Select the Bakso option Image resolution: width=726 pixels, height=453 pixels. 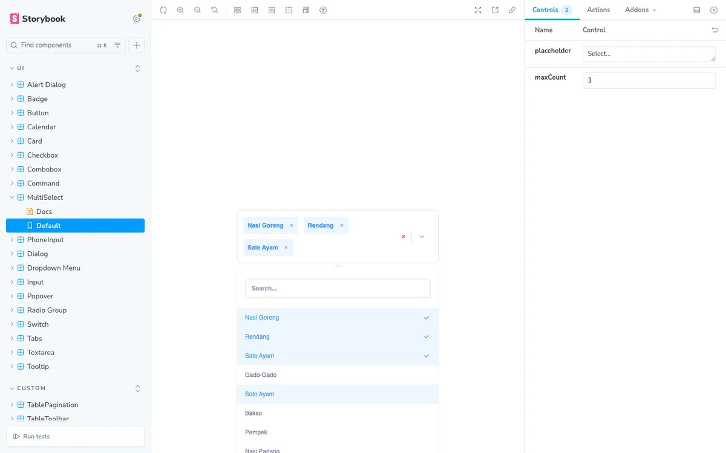pos(338,413)
